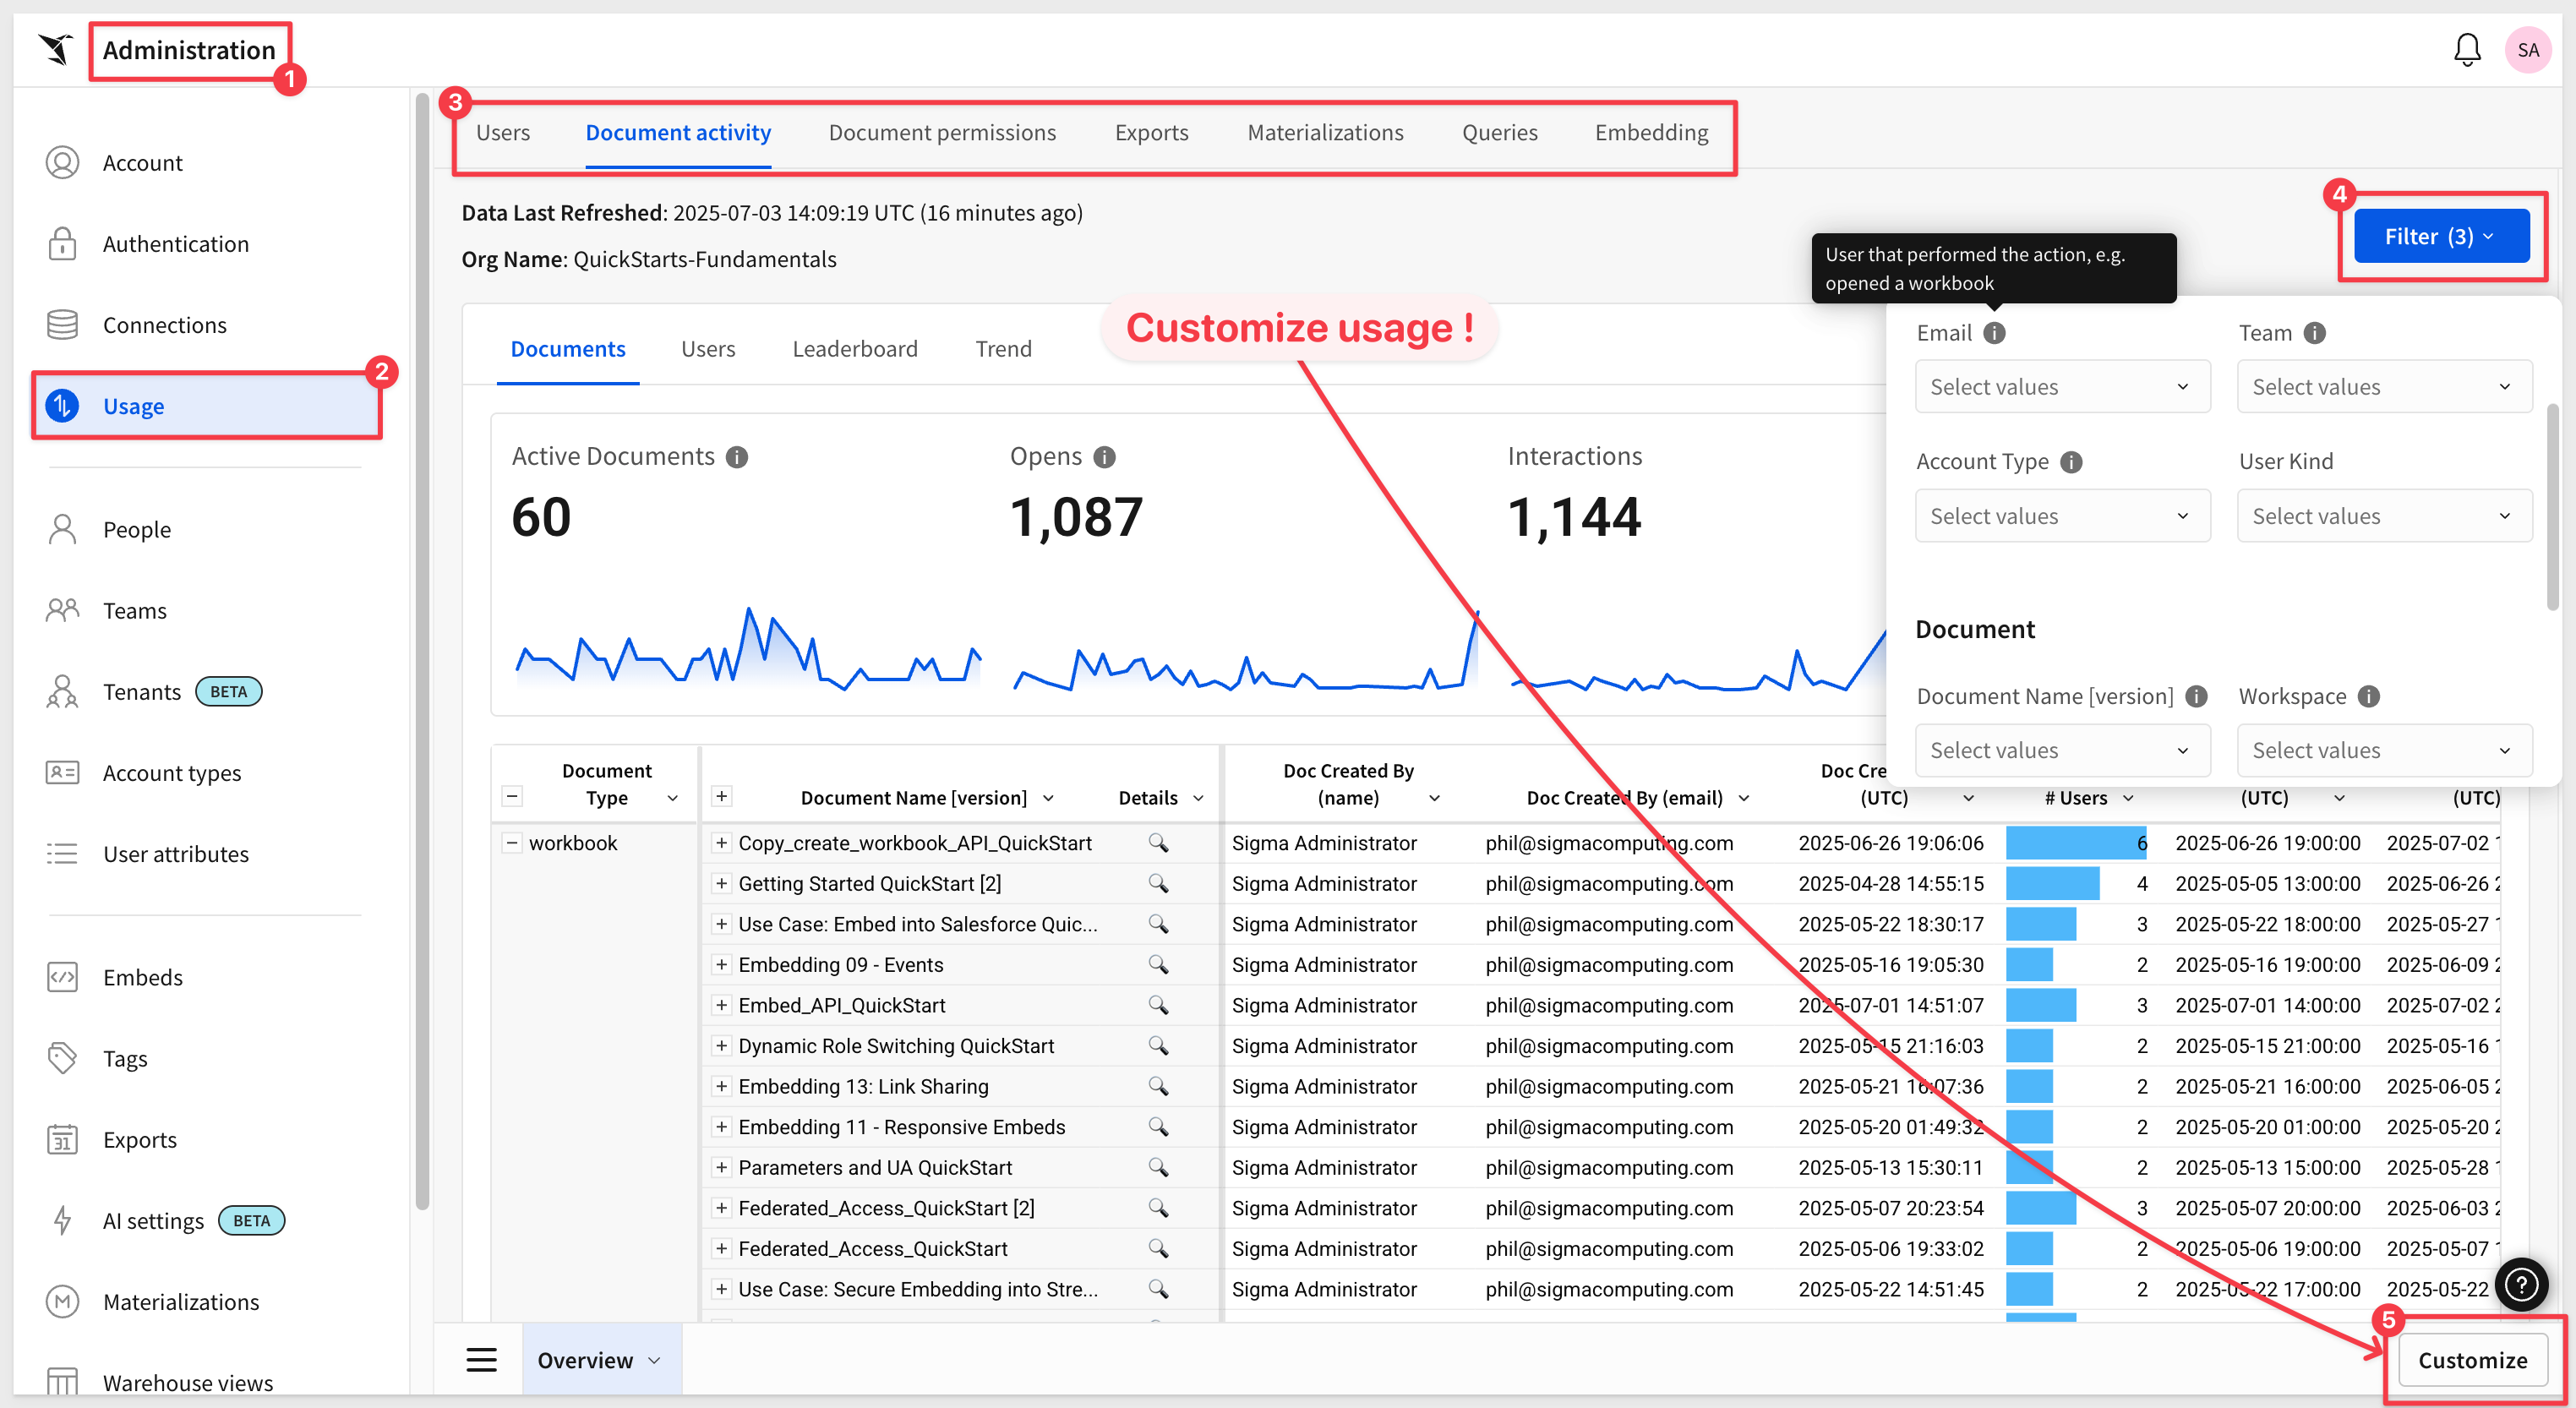Switch to the Queries tab
Viewport: 2576px width, 1408px height.
click(1499, 132)
